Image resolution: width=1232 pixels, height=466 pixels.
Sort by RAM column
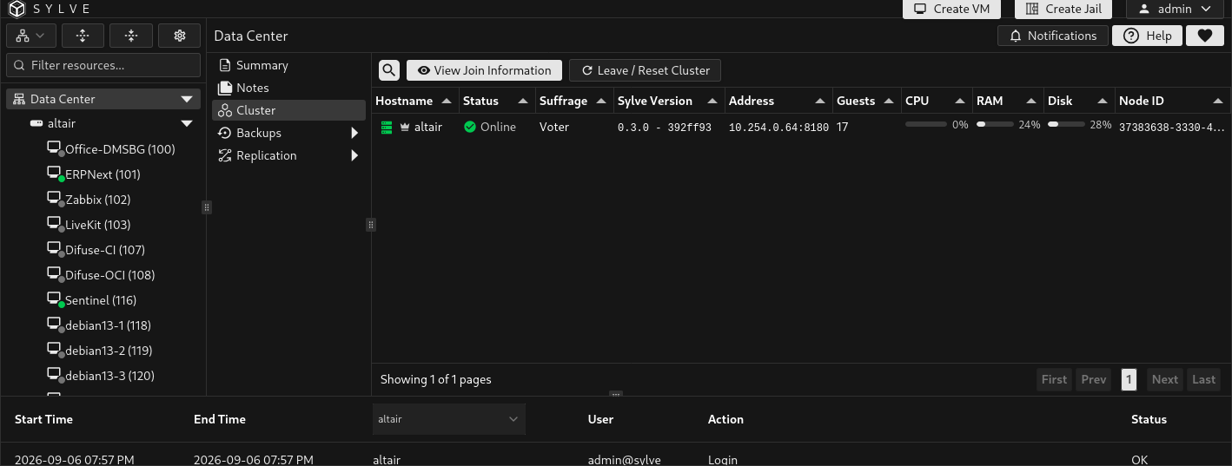1007,101
